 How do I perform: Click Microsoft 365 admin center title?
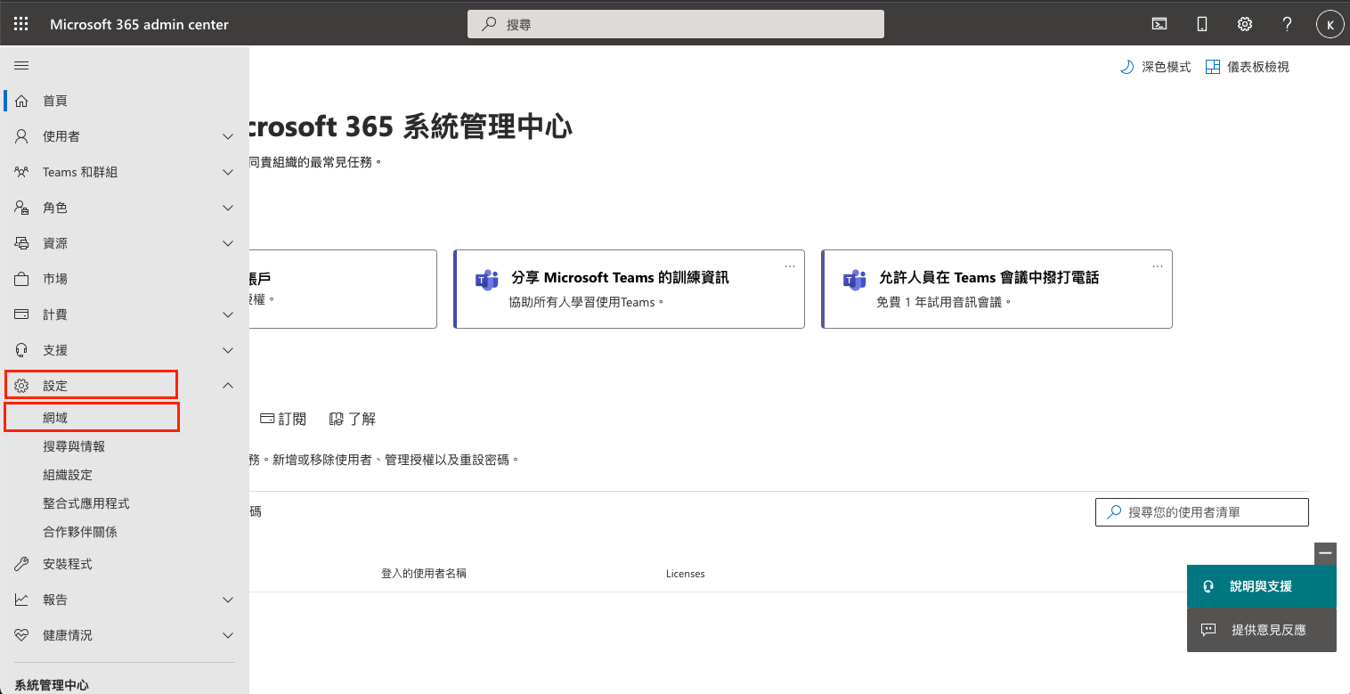click(x=139, y=24)
